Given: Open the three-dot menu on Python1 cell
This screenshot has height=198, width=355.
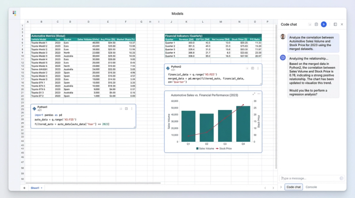Looking at the screenshot, I should (132, 109).
